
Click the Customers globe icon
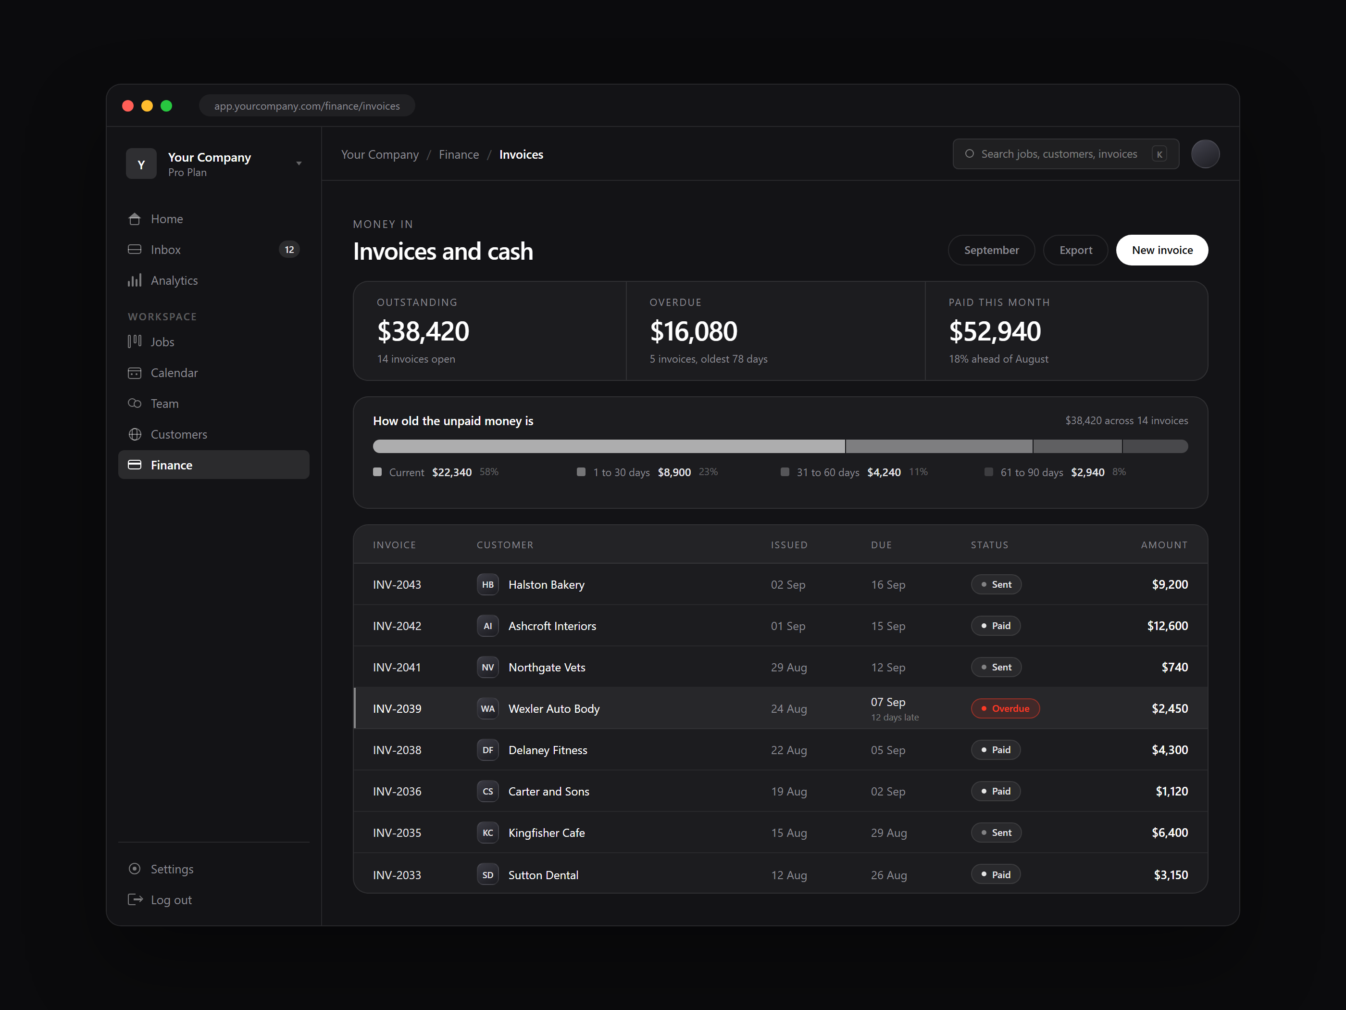pyautogui.click(x=135, y=434)
